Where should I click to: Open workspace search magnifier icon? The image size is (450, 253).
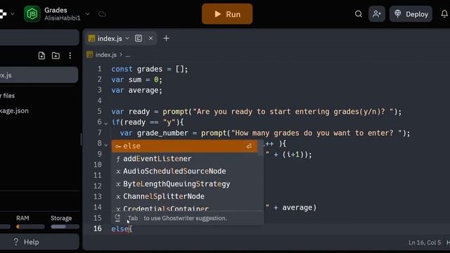358,14
